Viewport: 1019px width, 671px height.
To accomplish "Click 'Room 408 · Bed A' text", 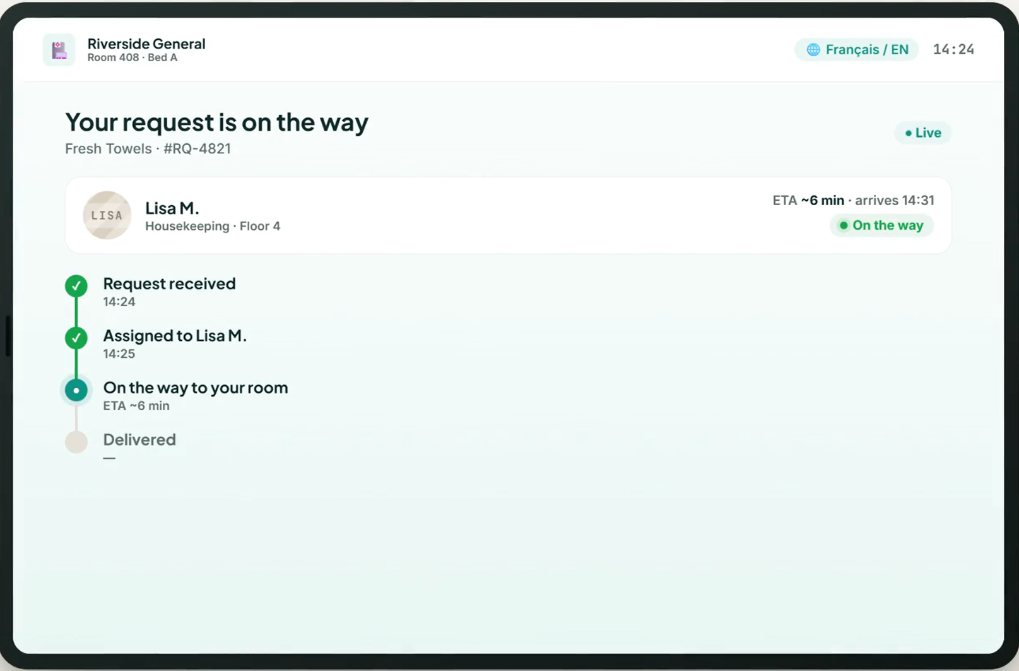I will click(132, 57).
